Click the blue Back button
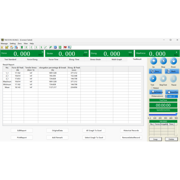The image size is (180, 180). click(172, 71)
